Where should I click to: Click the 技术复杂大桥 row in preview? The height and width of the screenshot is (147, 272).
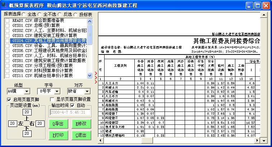click(179, 127)
